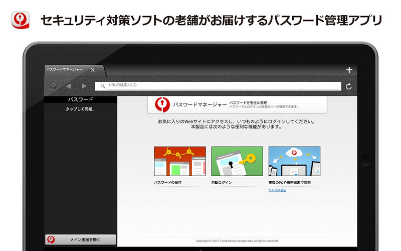Click the パスワードの保存 caption
Viewport: 401px width, 251px height.
(x=168, y=183)
